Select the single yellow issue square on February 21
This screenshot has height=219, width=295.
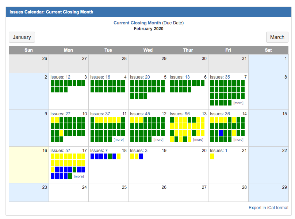pos(212,156)
